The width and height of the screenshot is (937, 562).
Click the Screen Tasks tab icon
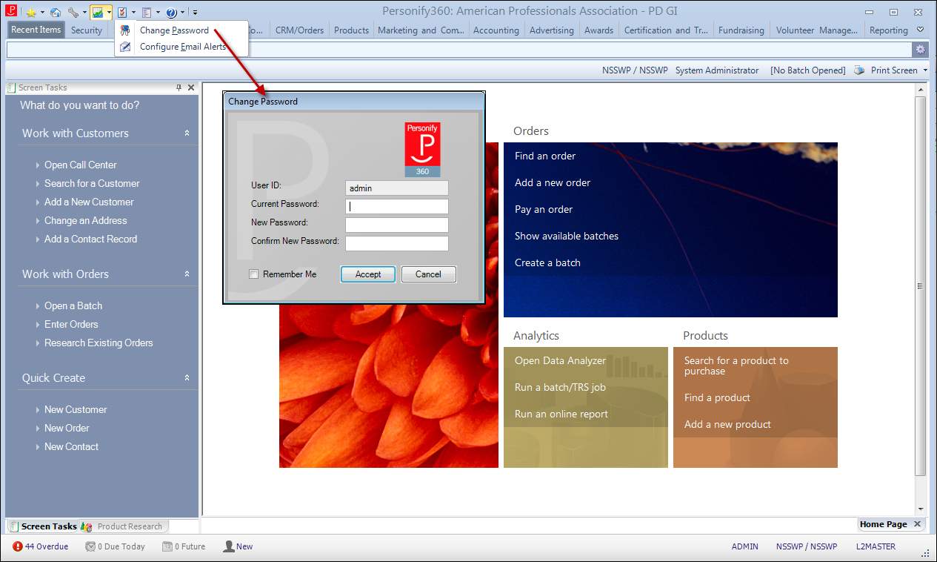[14, 526]
